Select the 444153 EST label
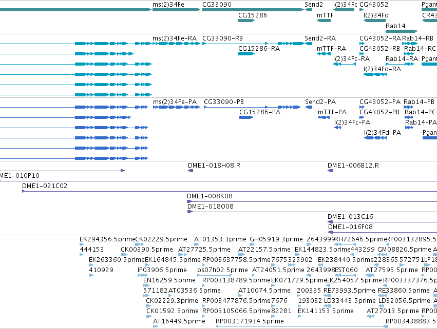The width and height of the screenshot is (437, 329). point(92,250)
